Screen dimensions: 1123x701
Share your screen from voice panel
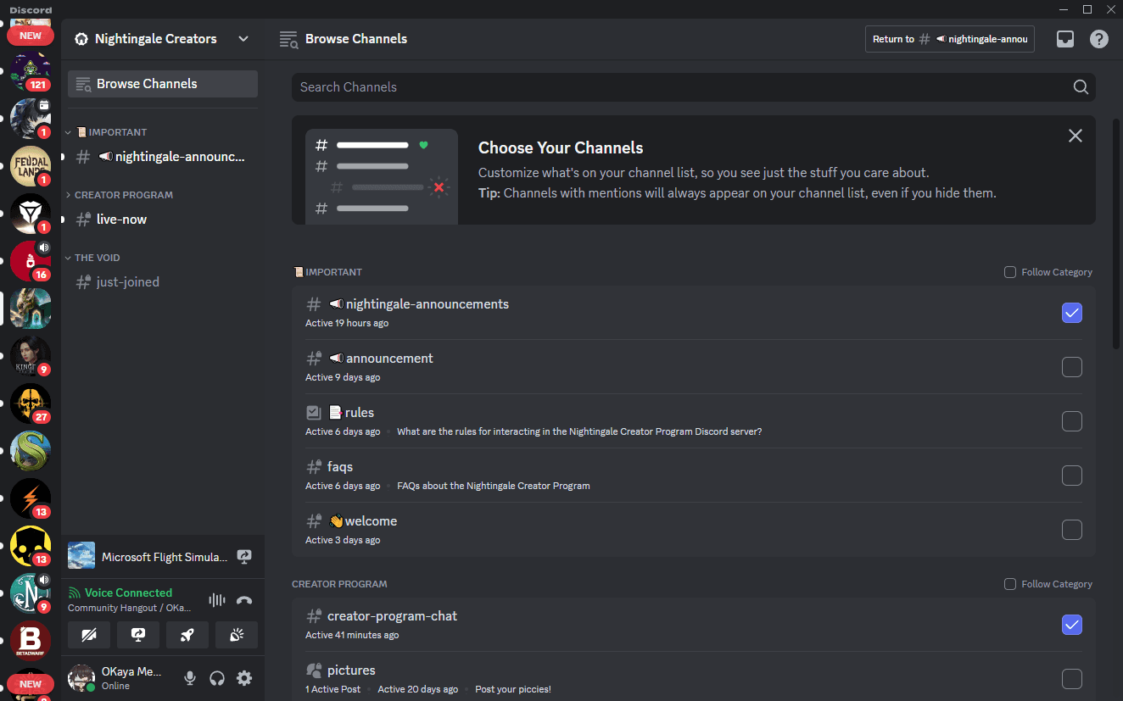[x=138, y=635]
